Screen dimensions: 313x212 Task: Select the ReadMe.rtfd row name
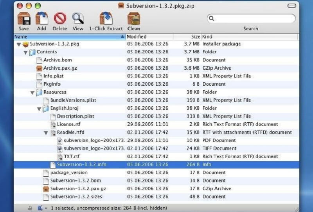(70, 132)
